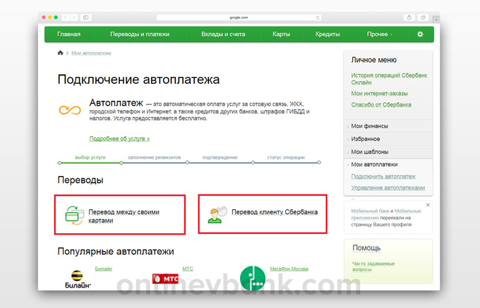Open browser tab overview button
This screenshot has height=308, width=480.
point(424,18)
